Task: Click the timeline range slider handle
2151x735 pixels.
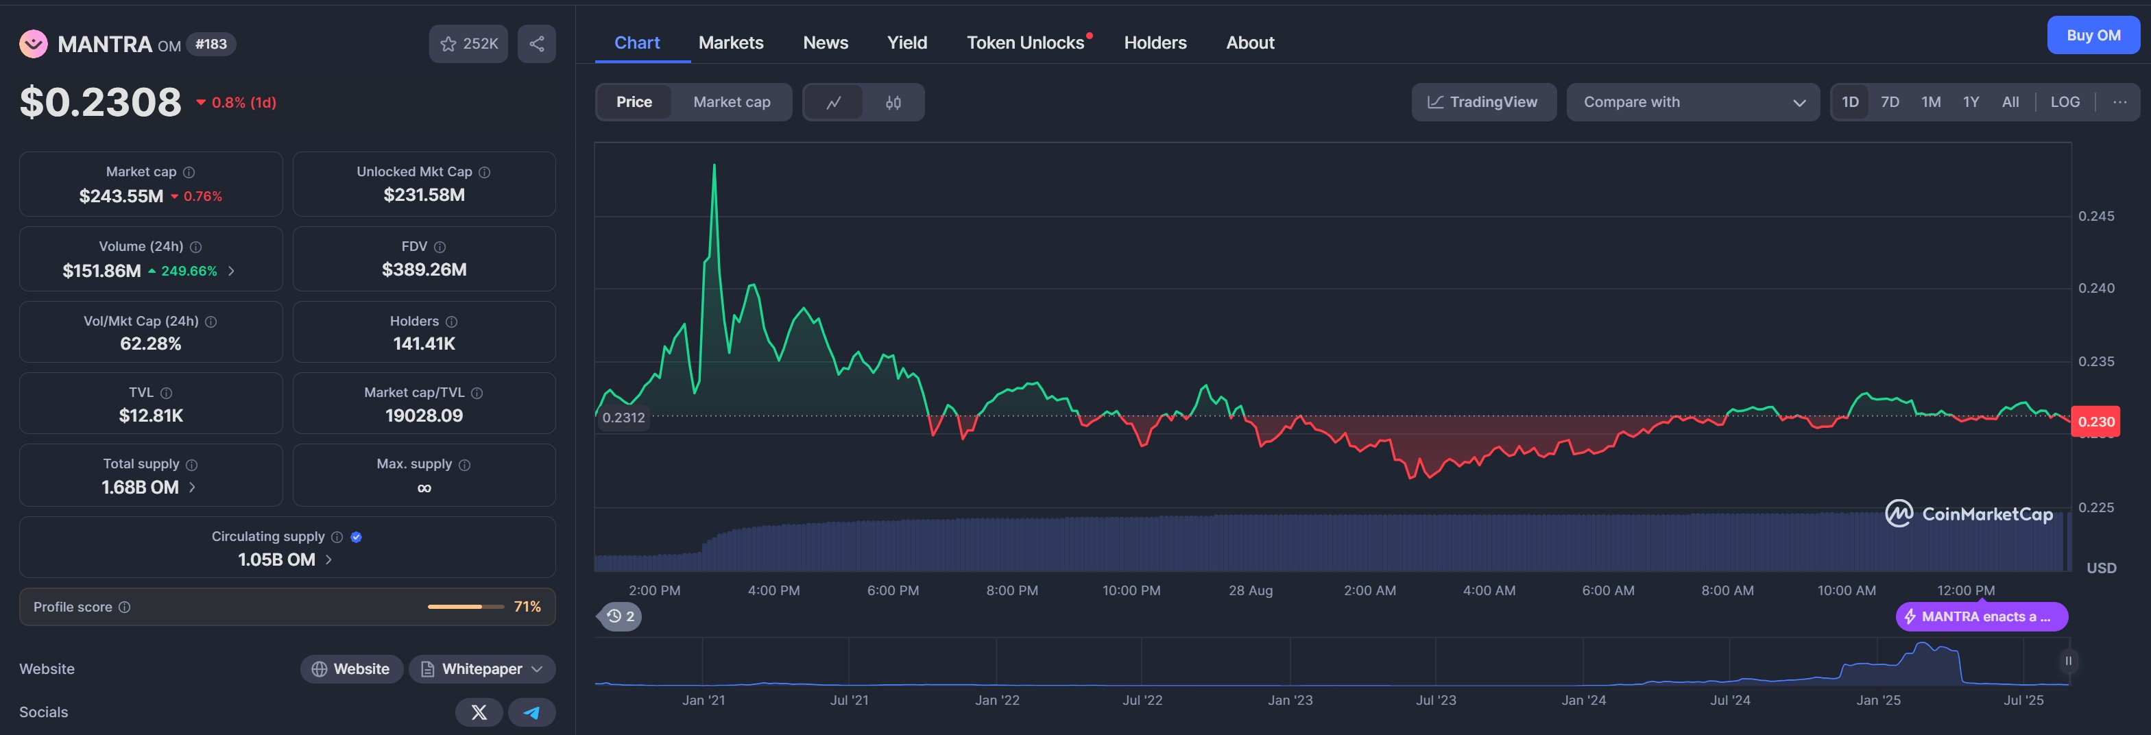Action: (x=2067, y=661)
